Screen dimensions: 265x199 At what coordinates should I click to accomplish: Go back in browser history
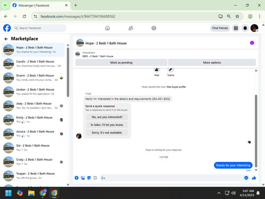[x=6, y=16]
